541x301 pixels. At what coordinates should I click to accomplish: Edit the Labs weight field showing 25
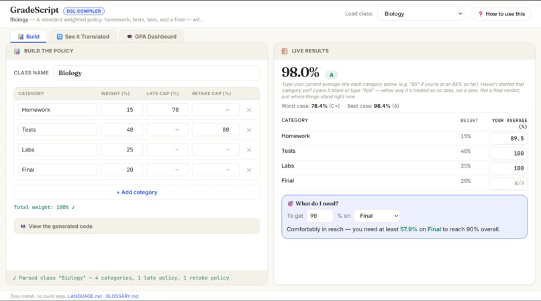[121, 149]
